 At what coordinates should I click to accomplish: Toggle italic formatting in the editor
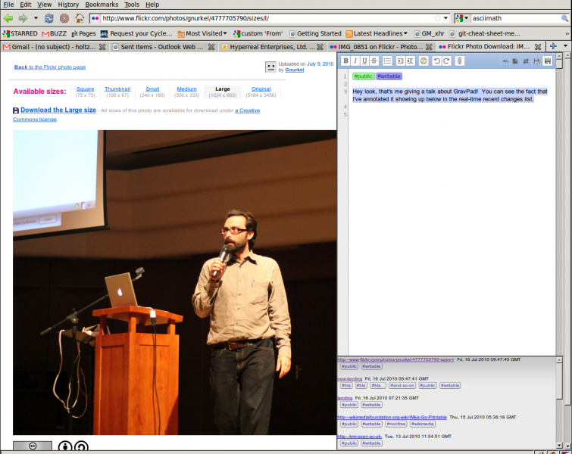(355, 61)
